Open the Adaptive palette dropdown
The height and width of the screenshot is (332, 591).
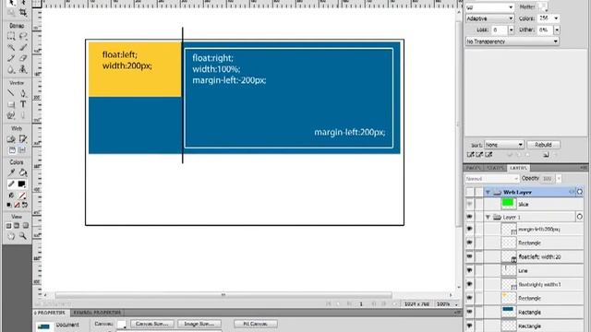(x=489, y=18)
